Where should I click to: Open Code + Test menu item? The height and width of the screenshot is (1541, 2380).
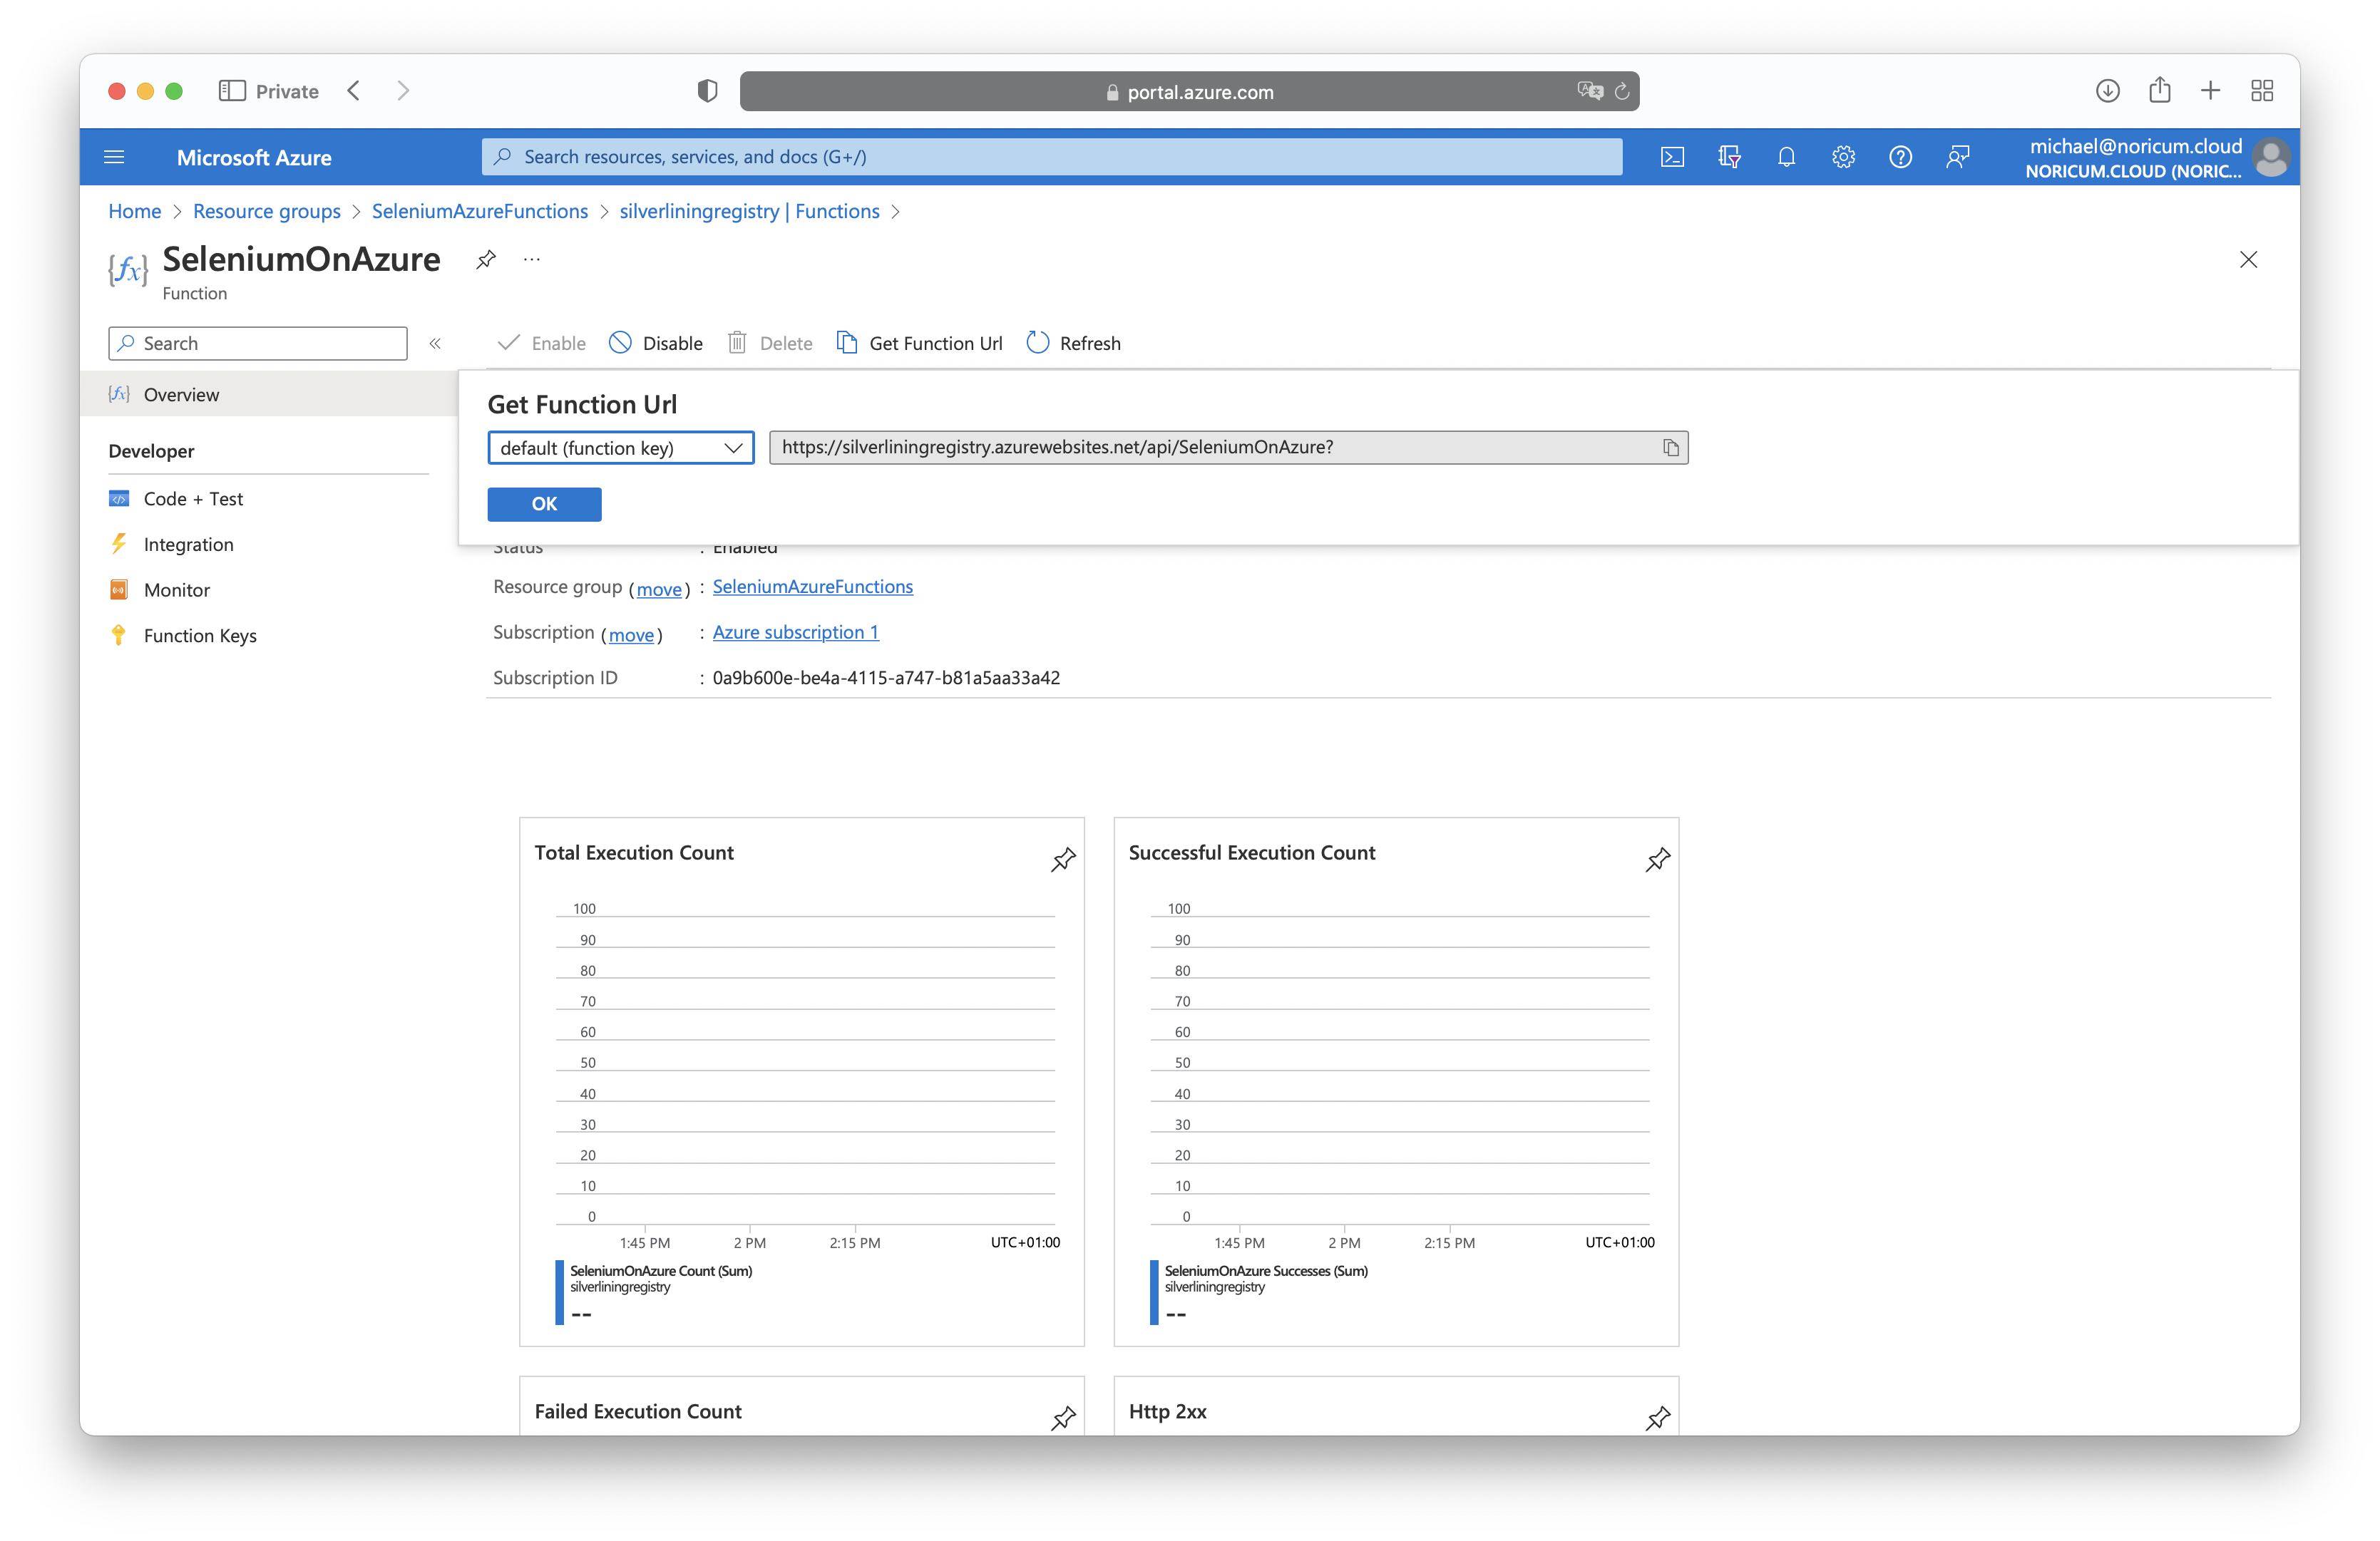tap(193, 499)
